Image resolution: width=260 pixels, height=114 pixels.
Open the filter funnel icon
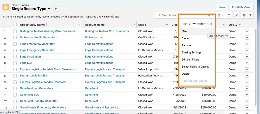[250, 15]
